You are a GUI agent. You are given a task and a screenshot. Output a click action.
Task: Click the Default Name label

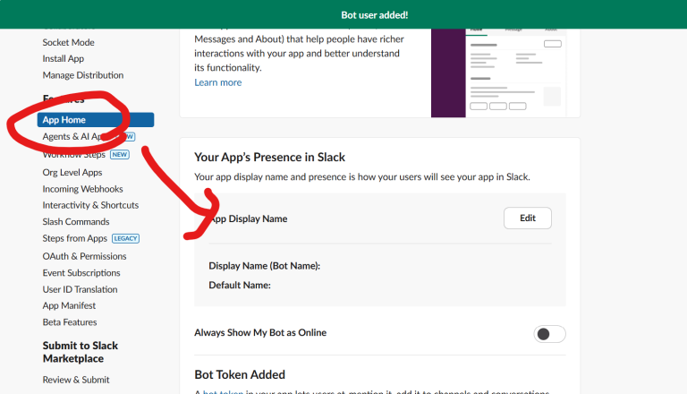(240, 285)
